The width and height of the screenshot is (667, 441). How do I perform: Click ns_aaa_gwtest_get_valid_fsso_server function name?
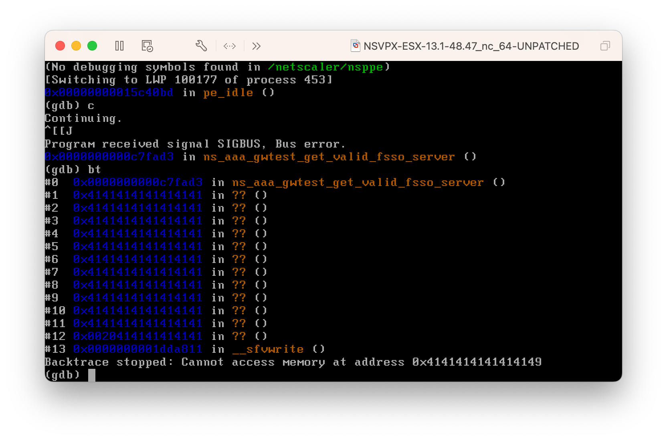pyautogui.click(x=329, y=156)
